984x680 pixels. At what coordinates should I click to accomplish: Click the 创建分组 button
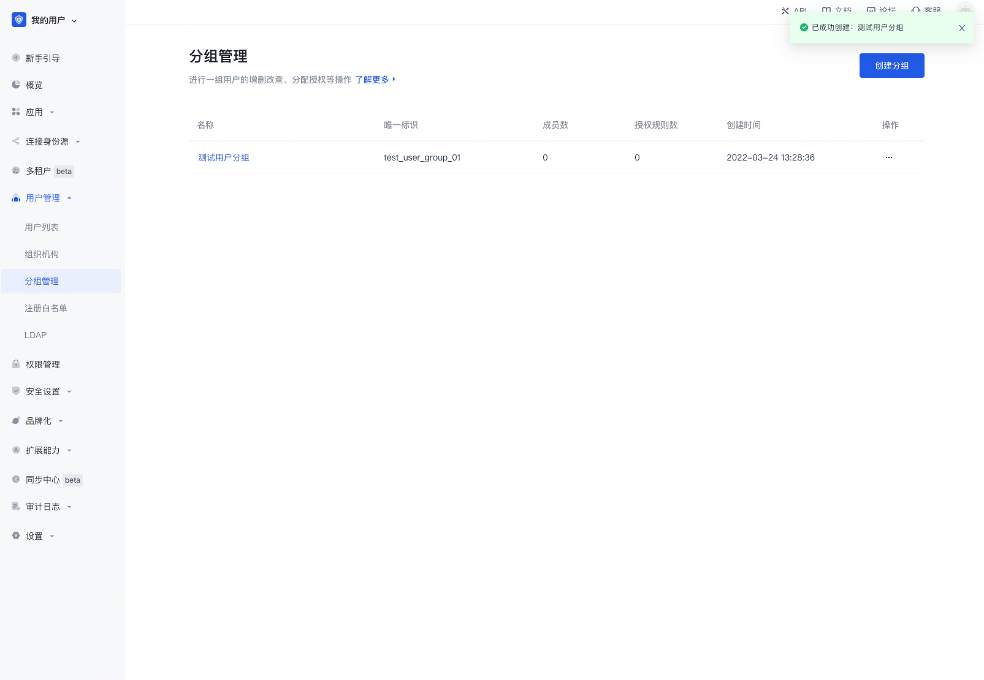pyautogui.click(x=891, y=66)
